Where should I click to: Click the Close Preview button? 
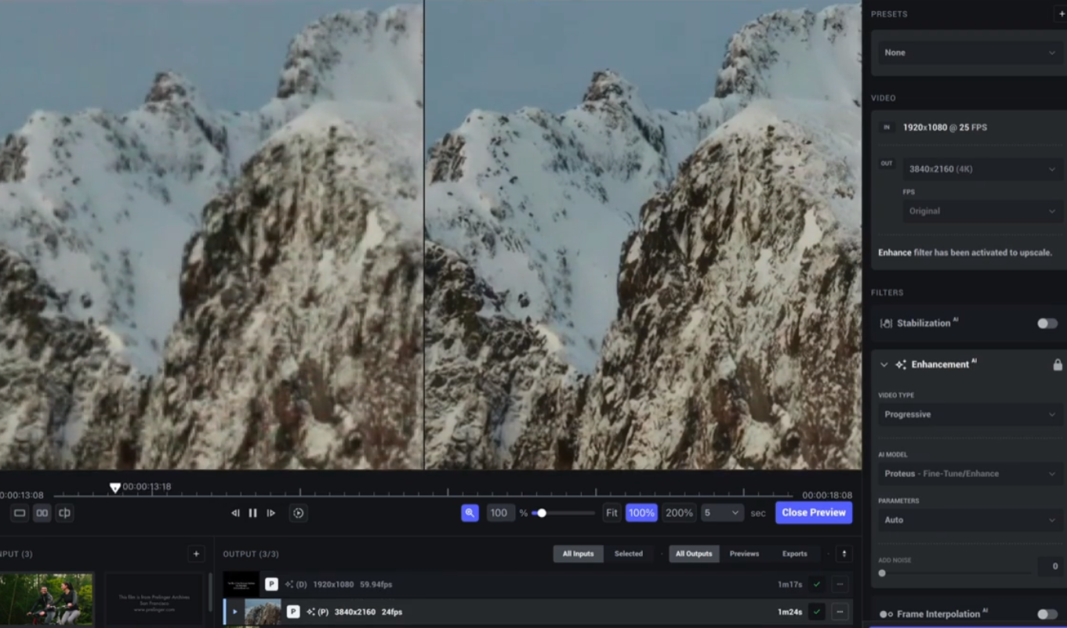coord(813,513)
